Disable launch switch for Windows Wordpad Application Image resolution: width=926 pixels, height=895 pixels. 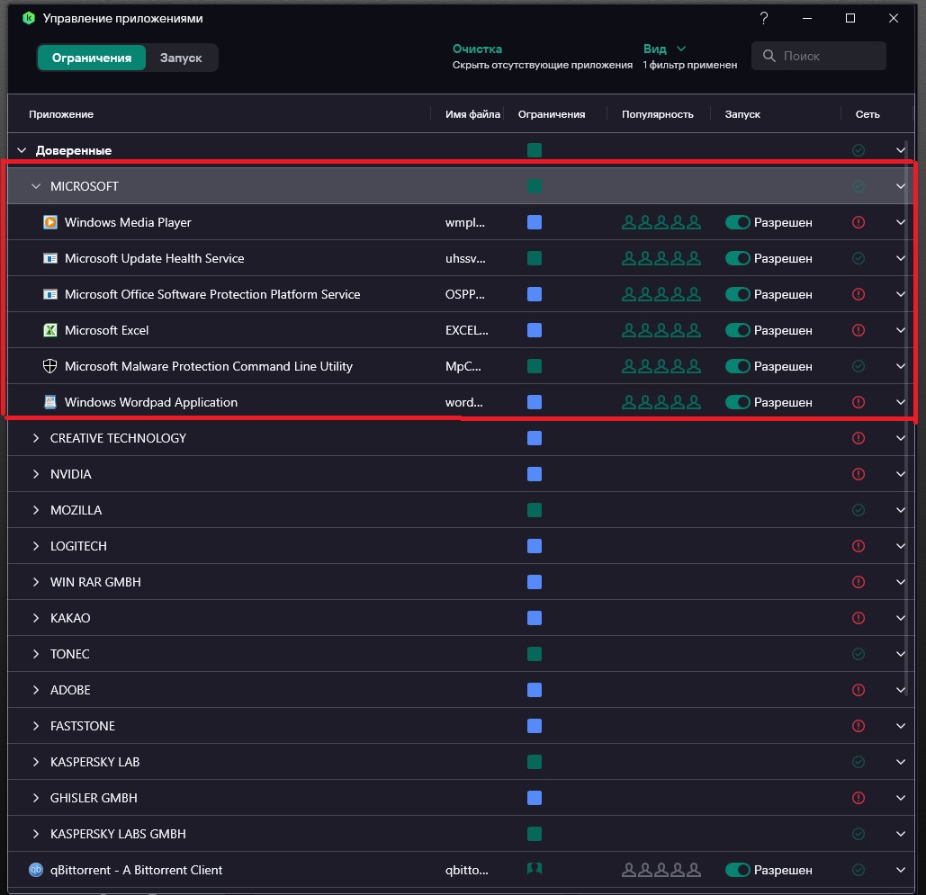[738, 402]
